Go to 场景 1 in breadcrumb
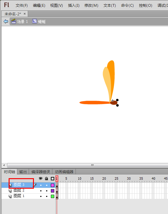The image size is (168, 214). coord(23,22)
